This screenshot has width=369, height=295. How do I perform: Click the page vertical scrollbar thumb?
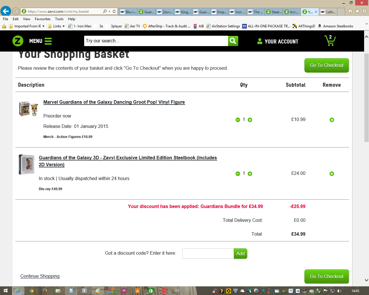[x=366, y=98]
